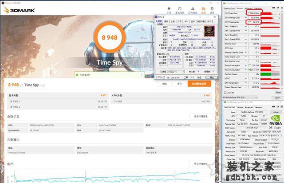The height and width of the screenshot is (183, 284).
Task: Open hamburger menu in upper GPU-Z Sensors window
Action: click(282, 8)
